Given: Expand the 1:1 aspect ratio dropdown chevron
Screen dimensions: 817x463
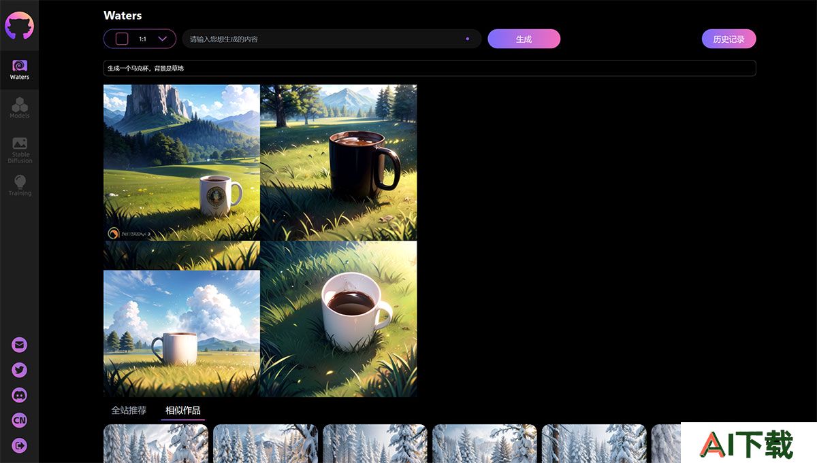Looking at the screenshot, I should click(163, 39).
